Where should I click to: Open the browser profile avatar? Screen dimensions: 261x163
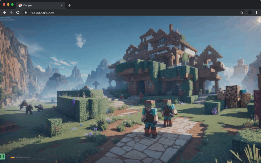tap(249, 12)
